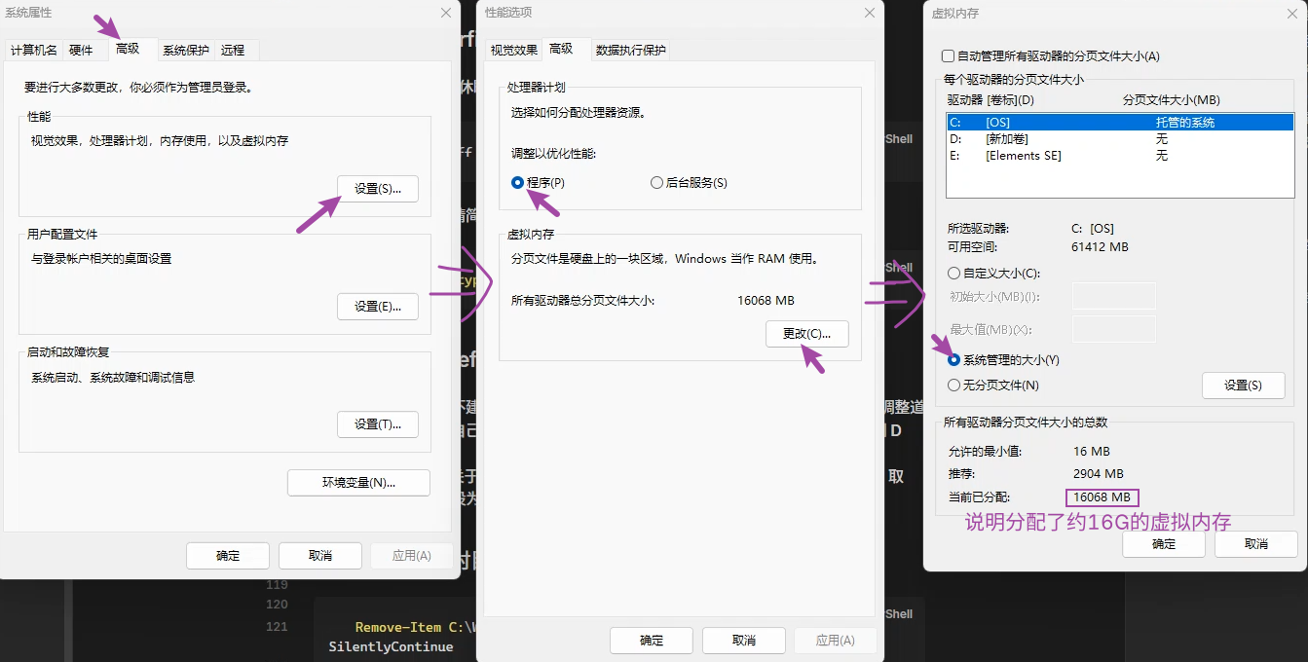Cancel the 性能选项 dialog
This screenshot has height=662, width=1308.
(x=744, y=641)
